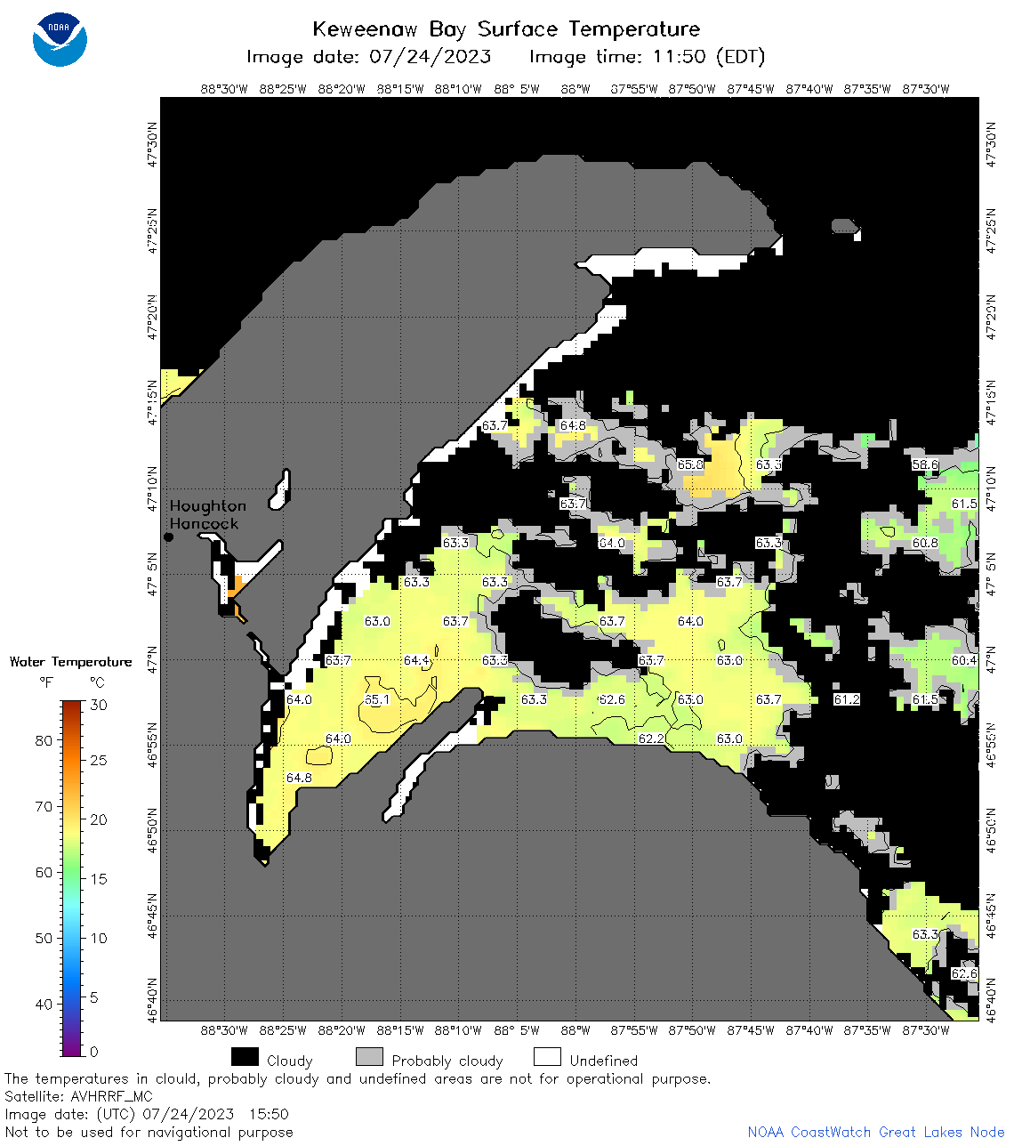This screenshot has width=1014, height=1146.
Task: Click the Not to be used for navigational purpose note
Action: pos(149,1132)
